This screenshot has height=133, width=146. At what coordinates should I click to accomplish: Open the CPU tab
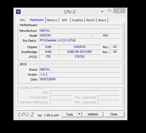(22, 20)
